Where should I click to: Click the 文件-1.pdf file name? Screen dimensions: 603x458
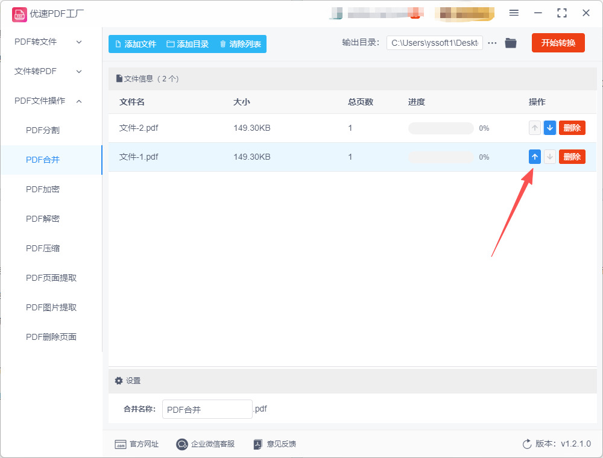tap(139, 157)
